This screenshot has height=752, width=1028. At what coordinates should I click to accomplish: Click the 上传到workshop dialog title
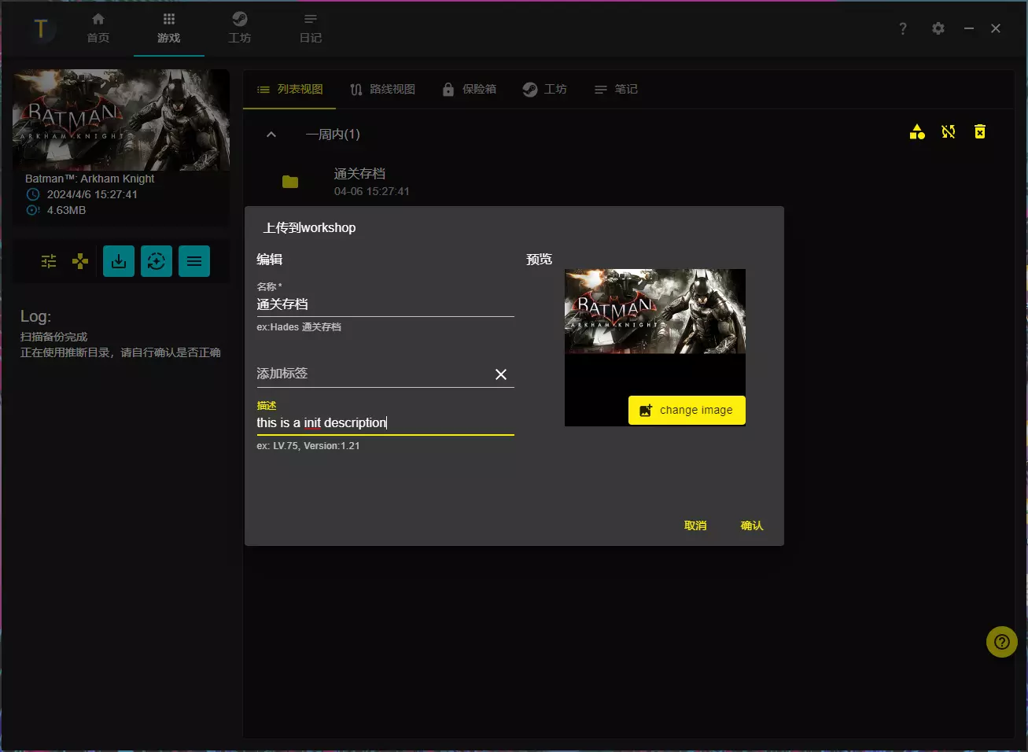point(309,227)
